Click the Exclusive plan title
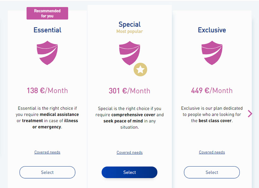The image size is (259, 188). [x=212, y=30]
